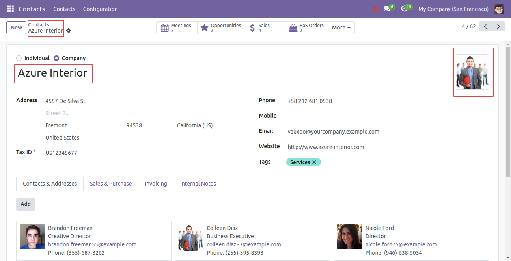511x261 pixels.
Task: Click the Creative Director job title text
Action: (69, 236)
